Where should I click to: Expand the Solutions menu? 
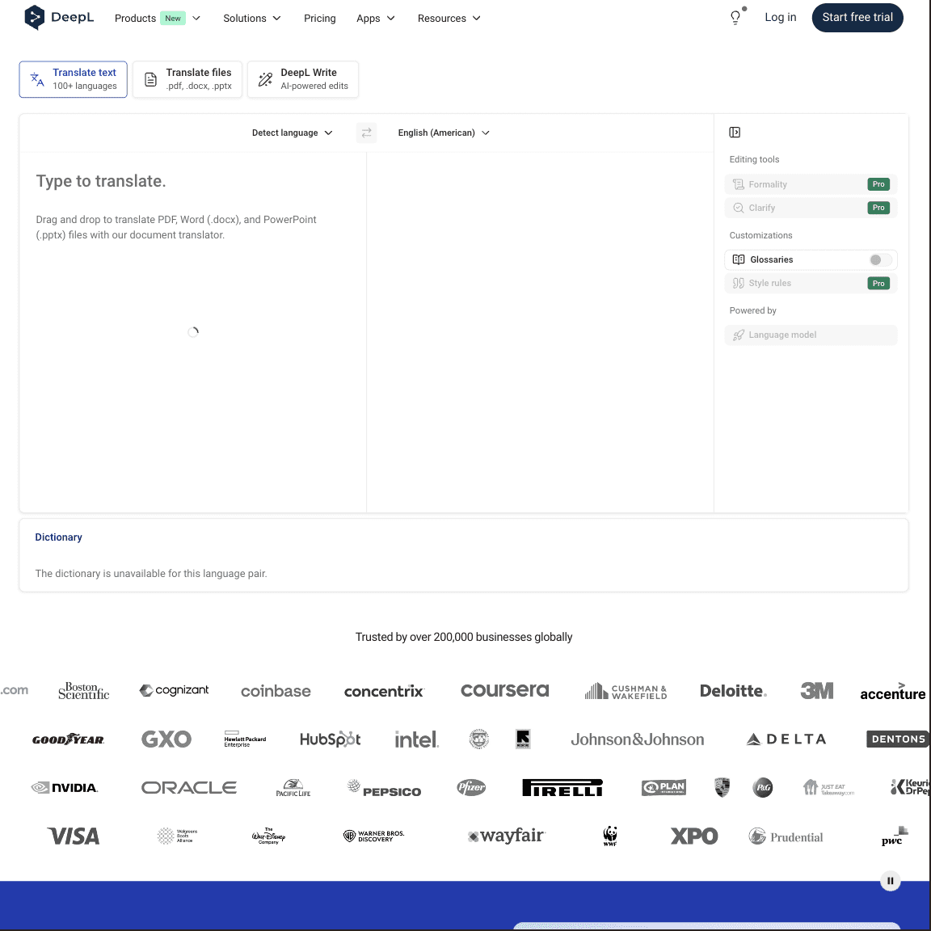(x=252, y=19)
